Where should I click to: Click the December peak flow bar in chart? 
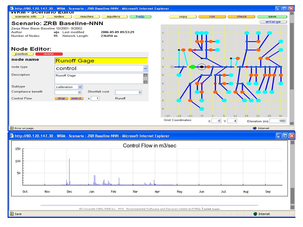click(x=69, y=172)
